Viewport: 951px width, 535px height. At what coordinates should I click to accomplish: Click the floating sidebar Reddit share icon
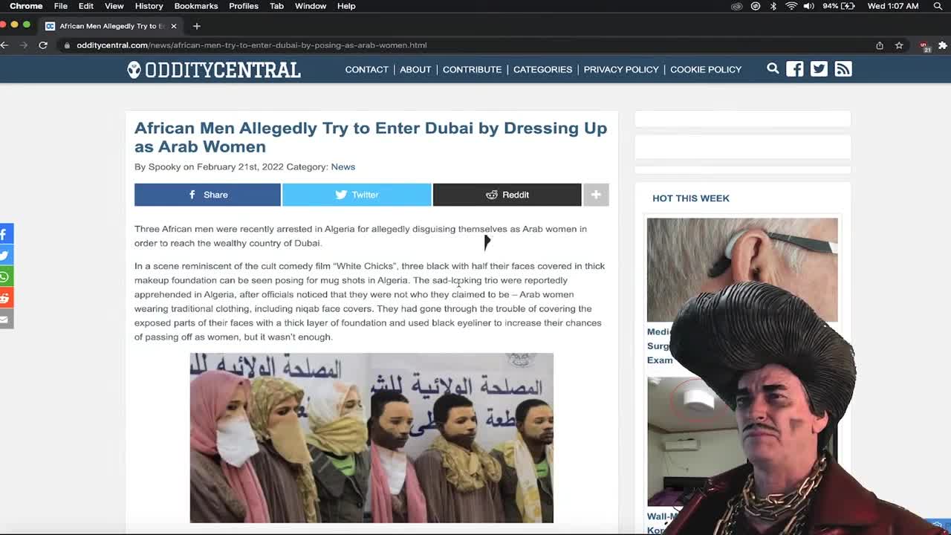point(5,298)
